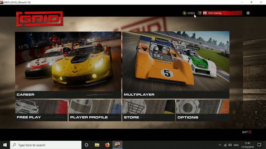The height and width of the screenshot is (149, 266).
Task: Click the ENG language indicator
Action: 236,145
